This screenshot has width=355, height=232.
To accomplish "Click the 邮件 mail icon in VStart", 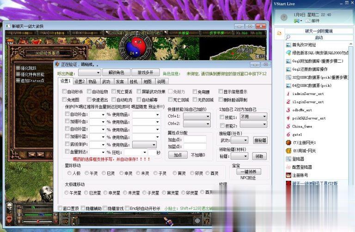I will (308, 21).
